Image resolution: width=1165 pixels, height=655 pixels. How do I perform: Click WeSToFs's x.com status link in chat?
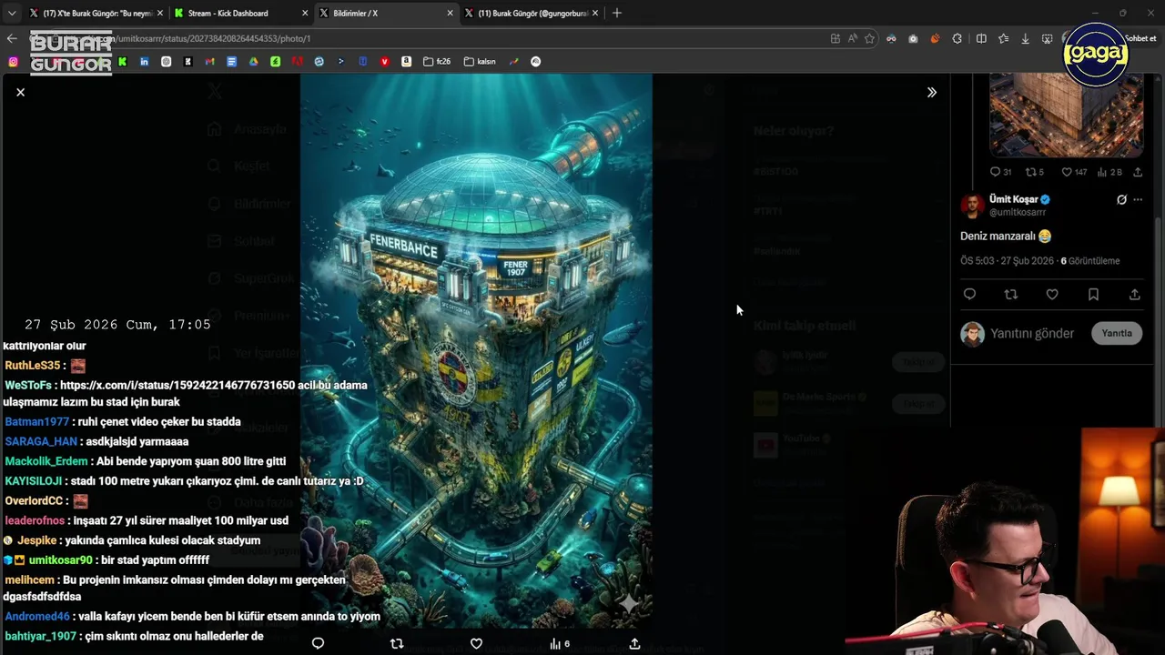(177, 386)
